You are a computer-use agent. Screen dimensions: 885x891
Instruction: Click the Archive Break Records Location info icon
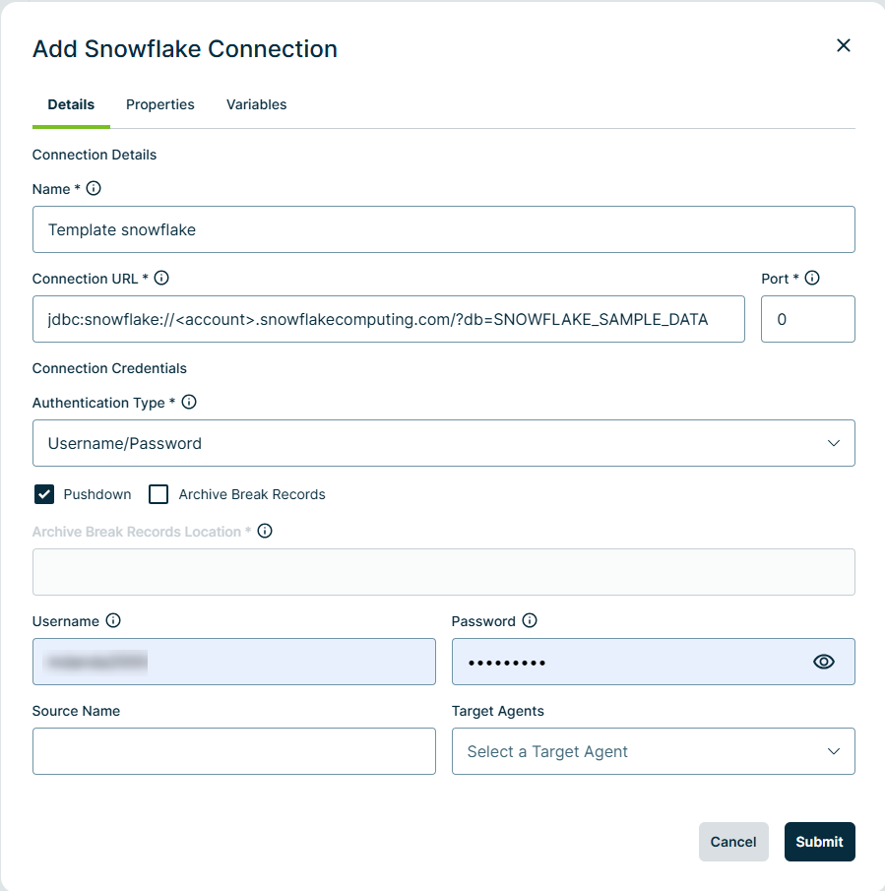pos(265,531)
